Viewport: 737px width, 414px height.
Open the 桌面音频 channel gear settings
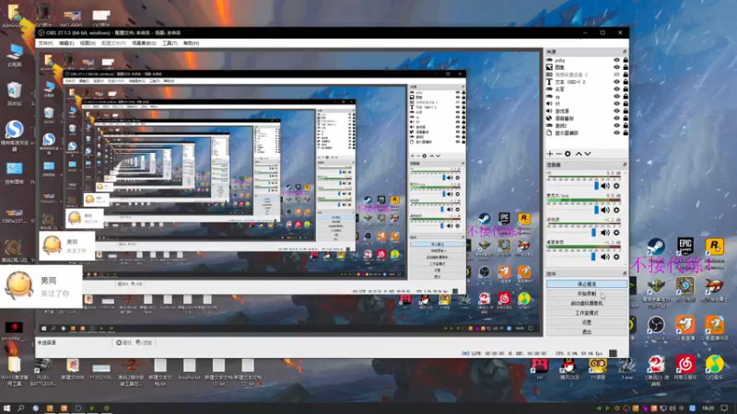(616, 257)
